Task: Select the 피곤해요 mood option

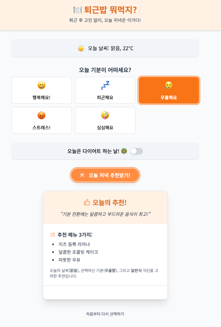Action: pyautogui.click(x=105, y=90)
